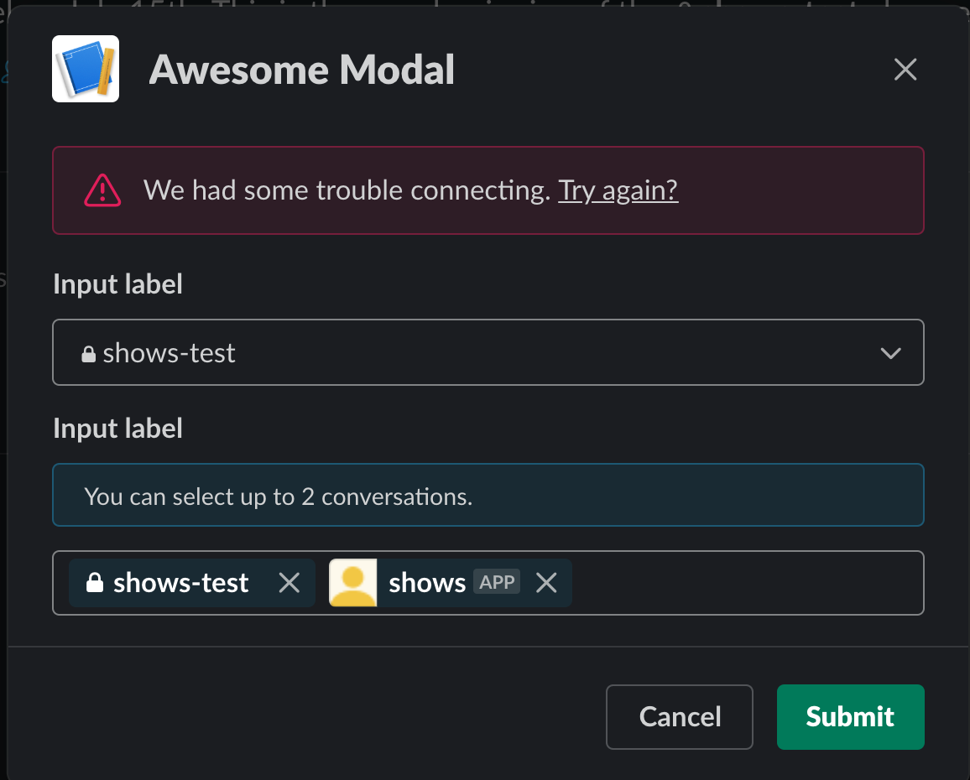This screenshot has width=970, height=780.
Task: Remove the shows app chip with its X
Action: (546, 583)
